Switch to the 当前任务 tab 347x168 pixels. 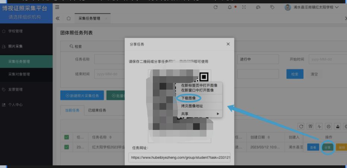(72, 110)
